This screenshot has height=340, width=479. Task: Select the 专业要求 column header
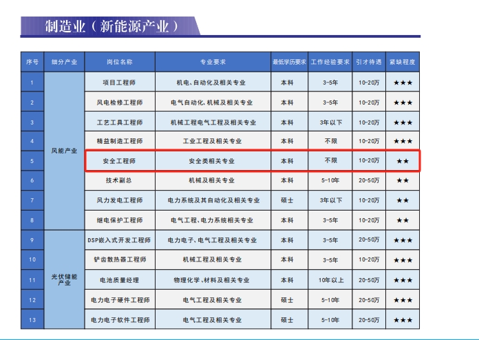[x=212, y=62]
